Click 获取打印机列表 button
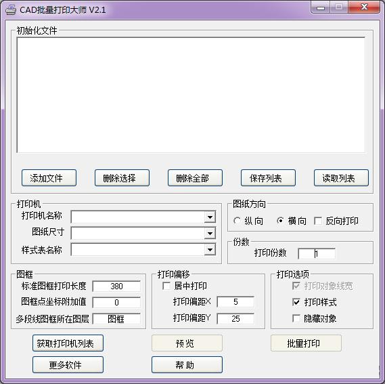Image resolution: width=385 pixels, height=384 pixels. pyautogui.click(x=68, y=343)
